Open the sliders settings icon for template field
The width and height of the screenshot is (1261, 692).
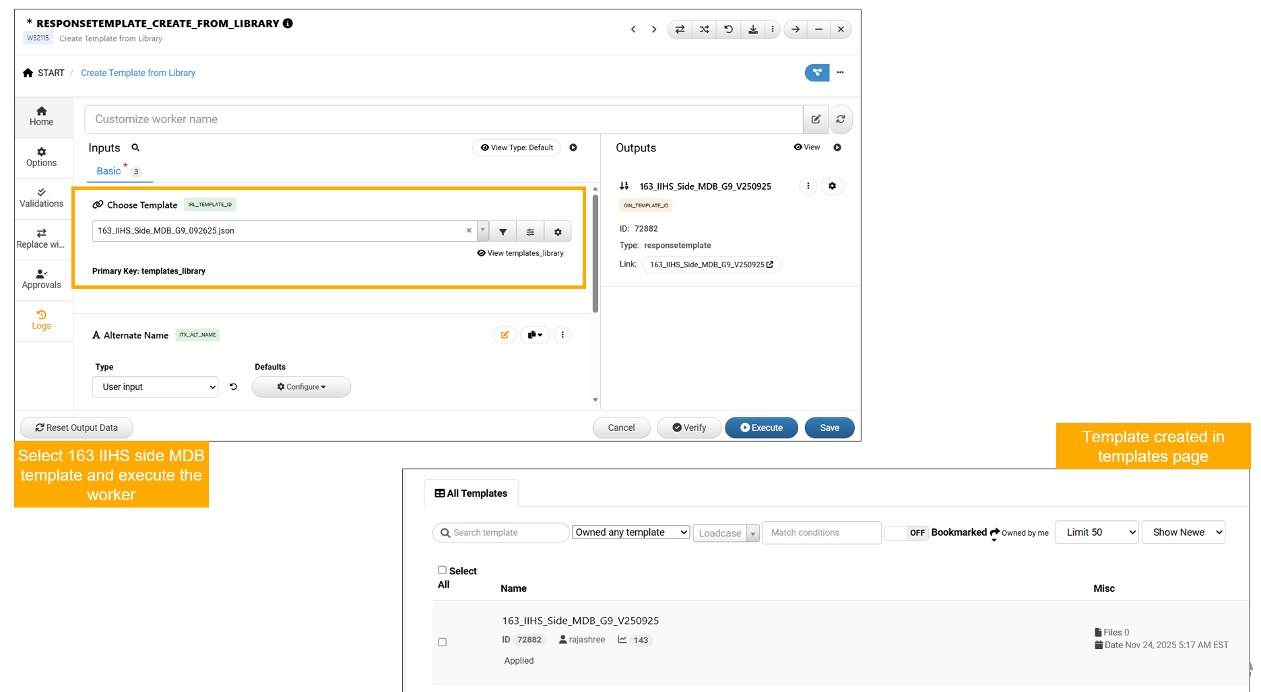point(530,232)
